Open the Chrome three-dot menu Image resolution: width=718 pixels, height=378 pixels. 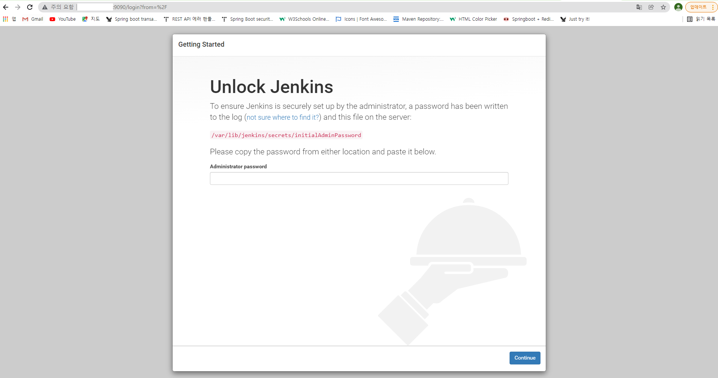713,7
